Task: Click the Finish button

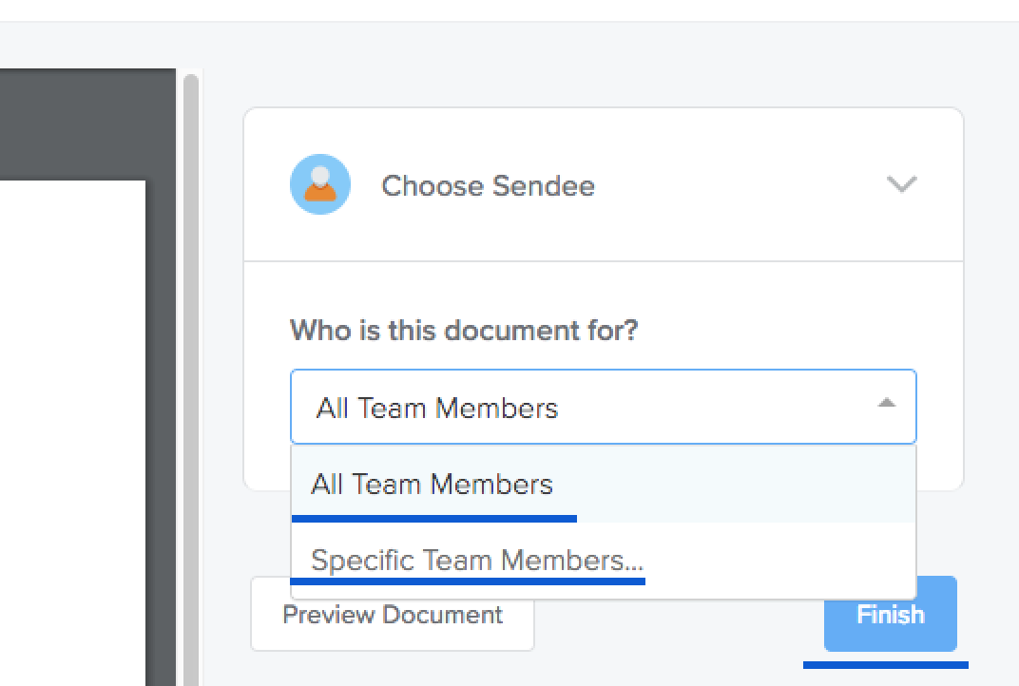Action: 891,614
